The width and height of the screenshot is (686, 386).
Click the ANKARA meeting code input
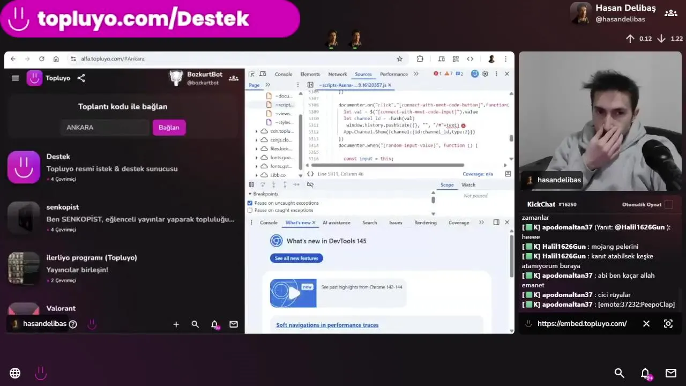pos(105,128)
